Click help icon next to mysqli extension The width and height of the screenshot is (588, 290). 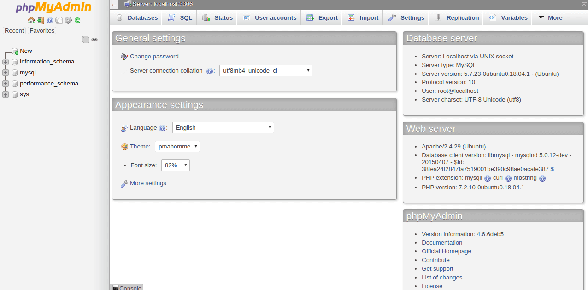point(488,178)
